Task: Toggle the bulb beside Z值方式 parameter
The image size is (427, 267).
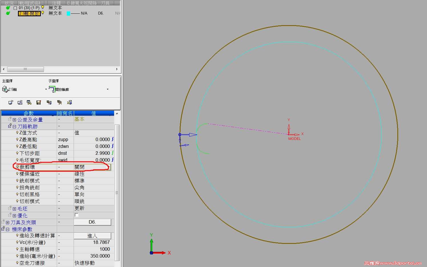Action: click(x=17, y=133)
